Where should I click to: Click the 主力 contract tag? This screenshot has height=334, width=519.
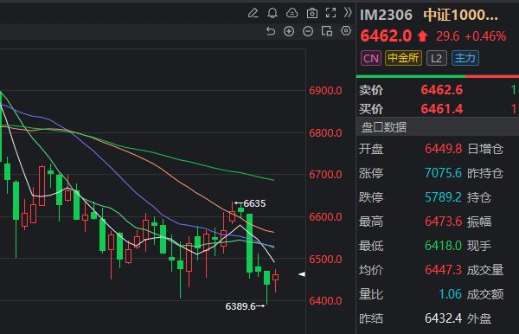(465, 58)
